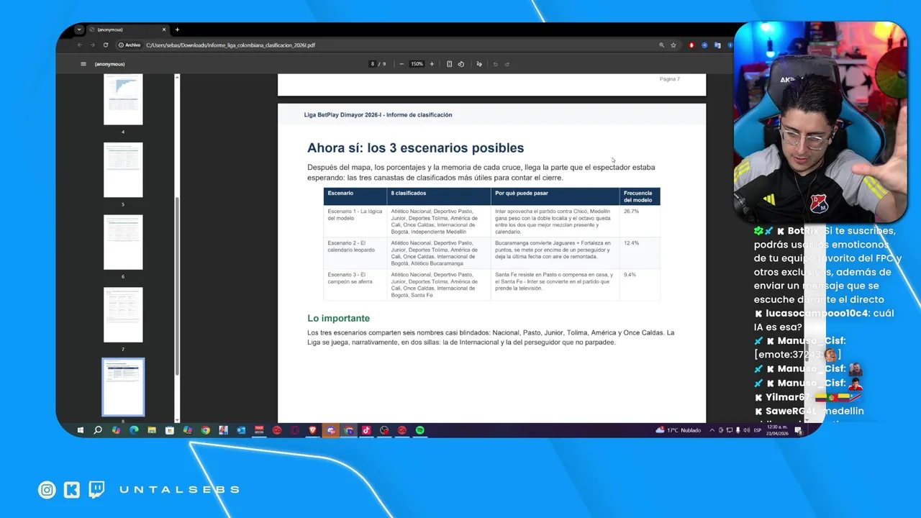This screenshot has height=518, width=921.
Task: Open page 5 thumbnail in sidebar
Action: pos(123,170)
